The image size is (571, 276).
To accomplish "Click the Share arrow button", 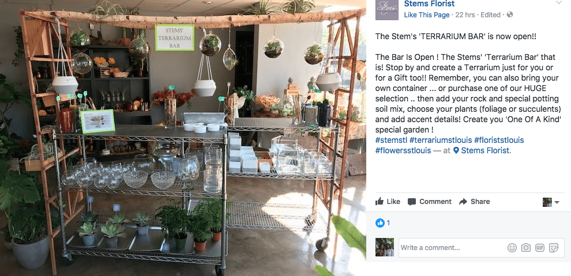I will click(475, 202).
